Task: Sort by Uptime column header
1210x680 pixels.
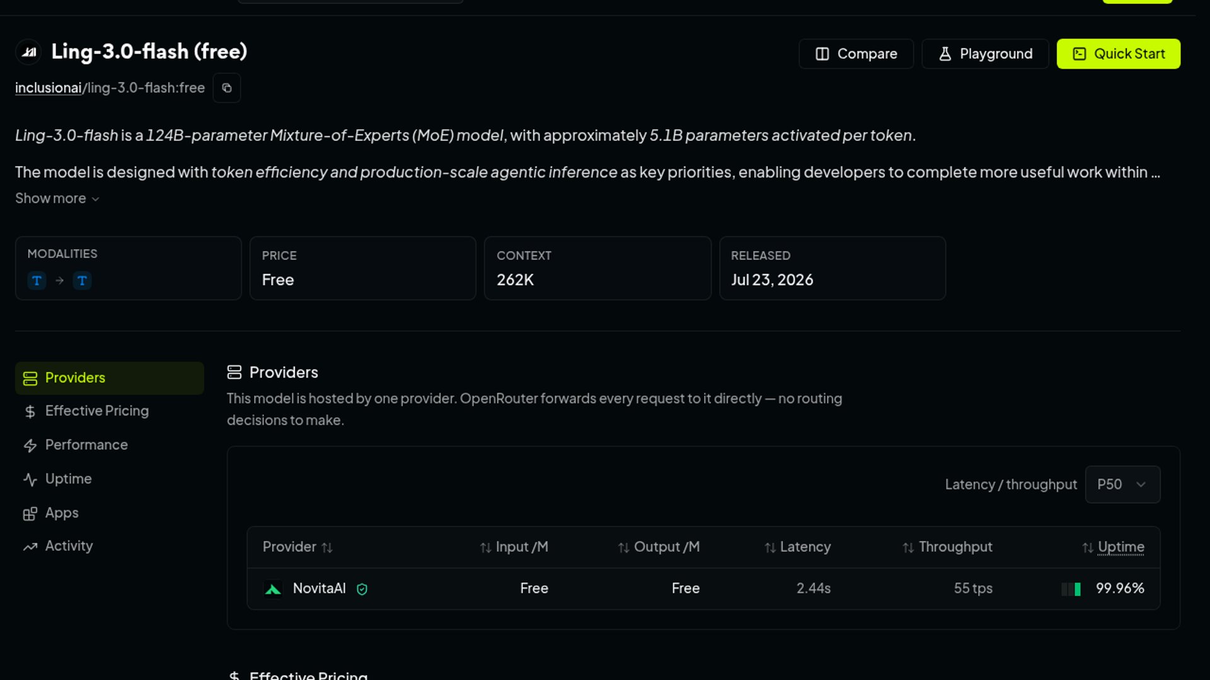Action: point(1113,547)
